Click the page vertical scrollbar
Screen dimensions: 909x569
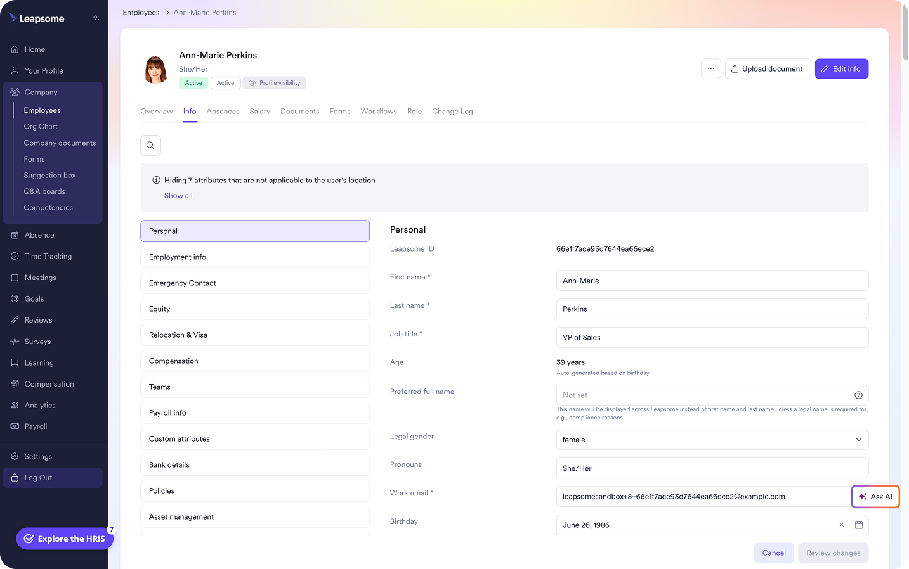[905, 33]
